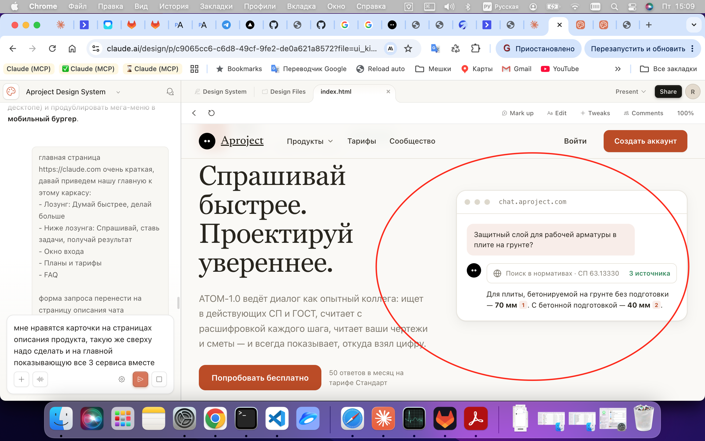Bookmark this page with the star icon
705x441 pixels.
[x=408, y=49]
